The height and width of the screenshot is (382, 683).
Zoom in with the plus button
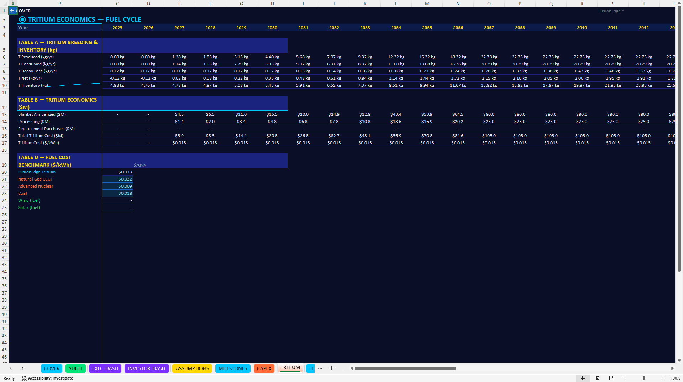coord(664,378)
